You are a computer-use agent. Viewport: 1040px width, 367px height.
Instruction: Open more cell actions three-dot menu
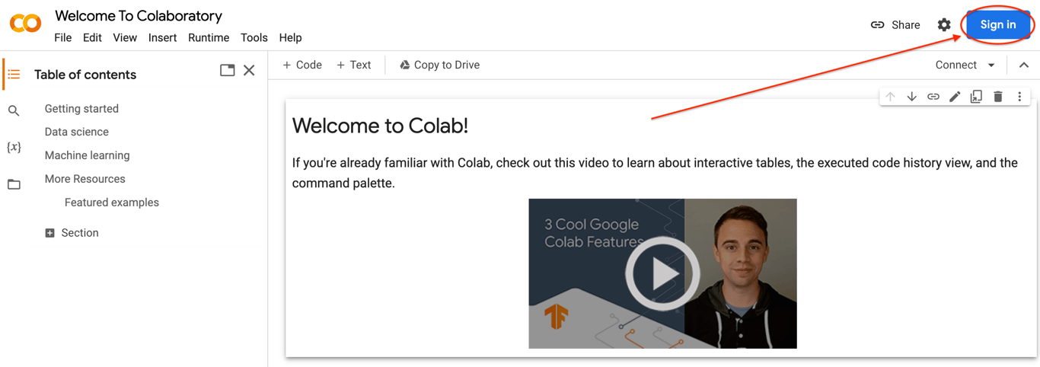(x=1019, y=97)
